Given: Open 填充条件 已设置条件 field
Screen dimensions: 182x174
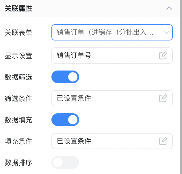Looking at the screenshot, I should (x=112, y=141).
